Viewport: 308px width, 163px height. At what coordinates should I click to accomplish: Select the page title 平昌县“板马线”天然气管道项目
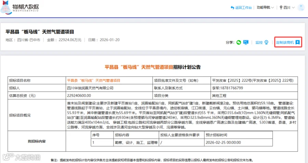click(40, 32)
